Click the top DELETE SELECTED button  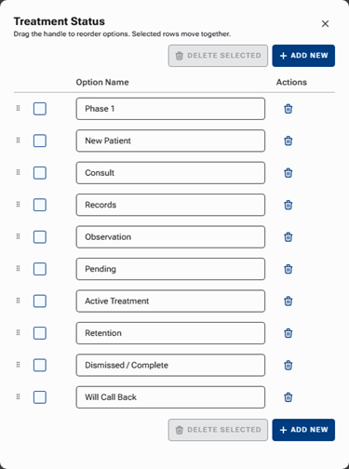[x=218, y=56]
